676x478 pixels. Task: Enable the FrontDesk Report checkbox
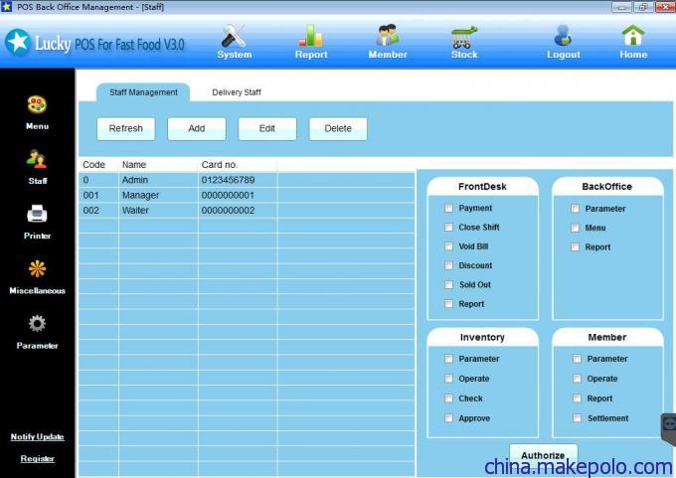448,304
